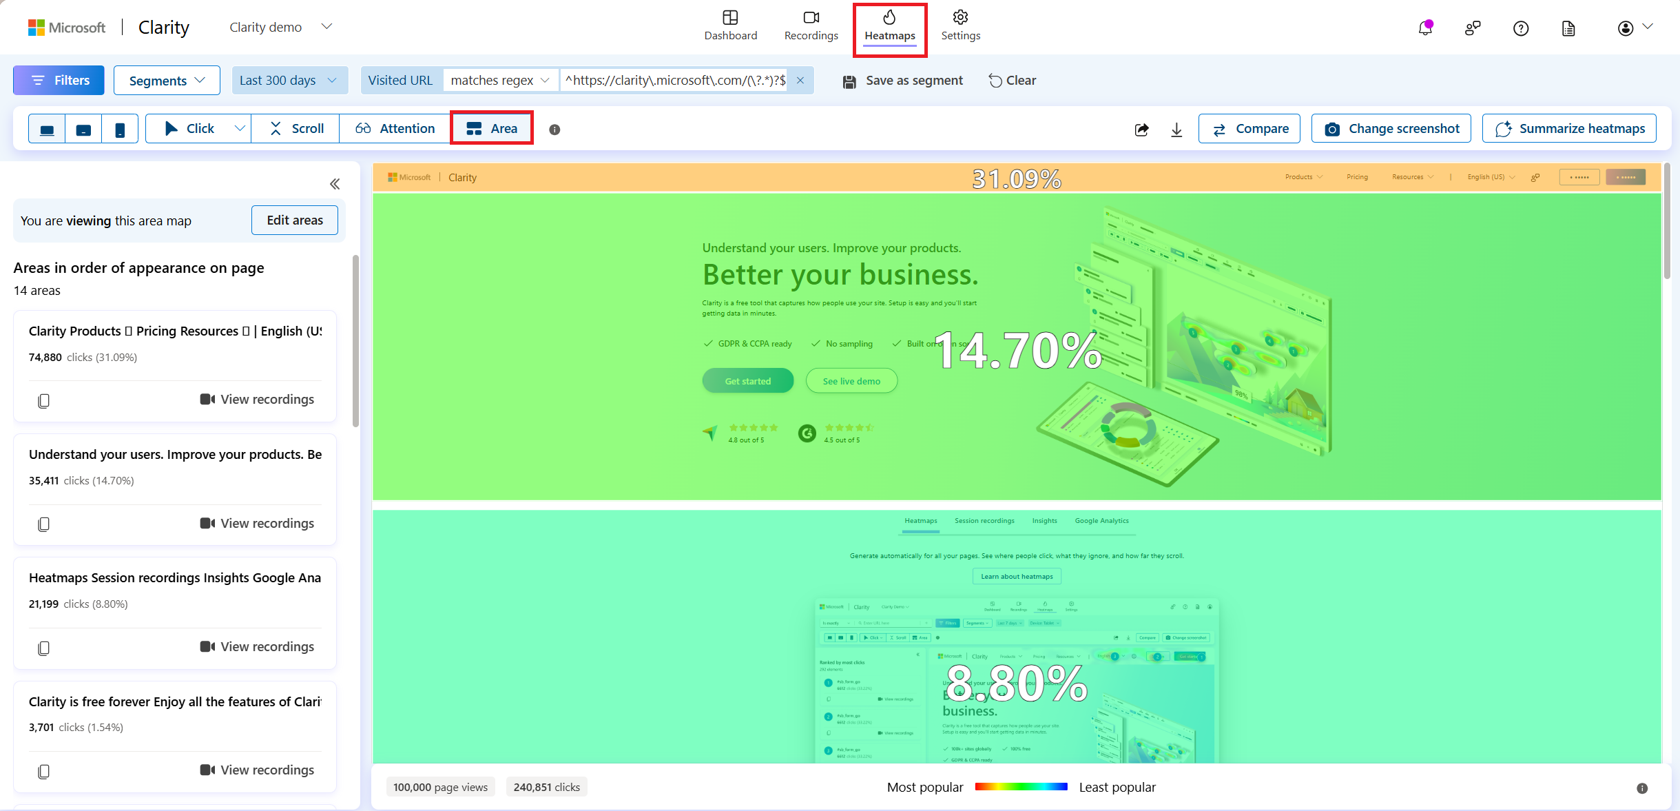Switch to Area heatmap view
1680x811 pixels.
(494, 129)
